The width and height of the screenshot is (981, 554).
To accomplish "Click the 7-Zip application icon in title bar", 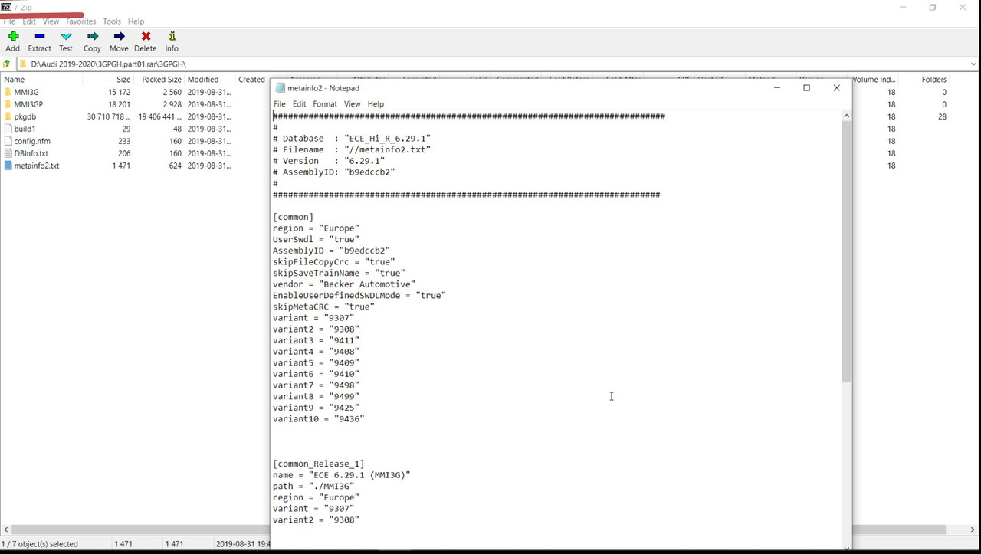I will click(6, 7).
